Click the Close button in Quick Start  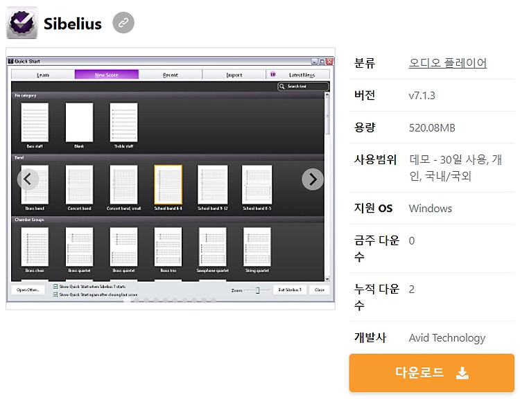(320, 290)
